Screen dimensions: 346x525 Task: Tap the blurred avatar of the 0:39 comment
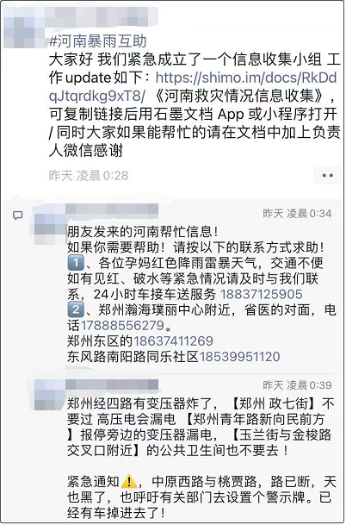(50, 395)
